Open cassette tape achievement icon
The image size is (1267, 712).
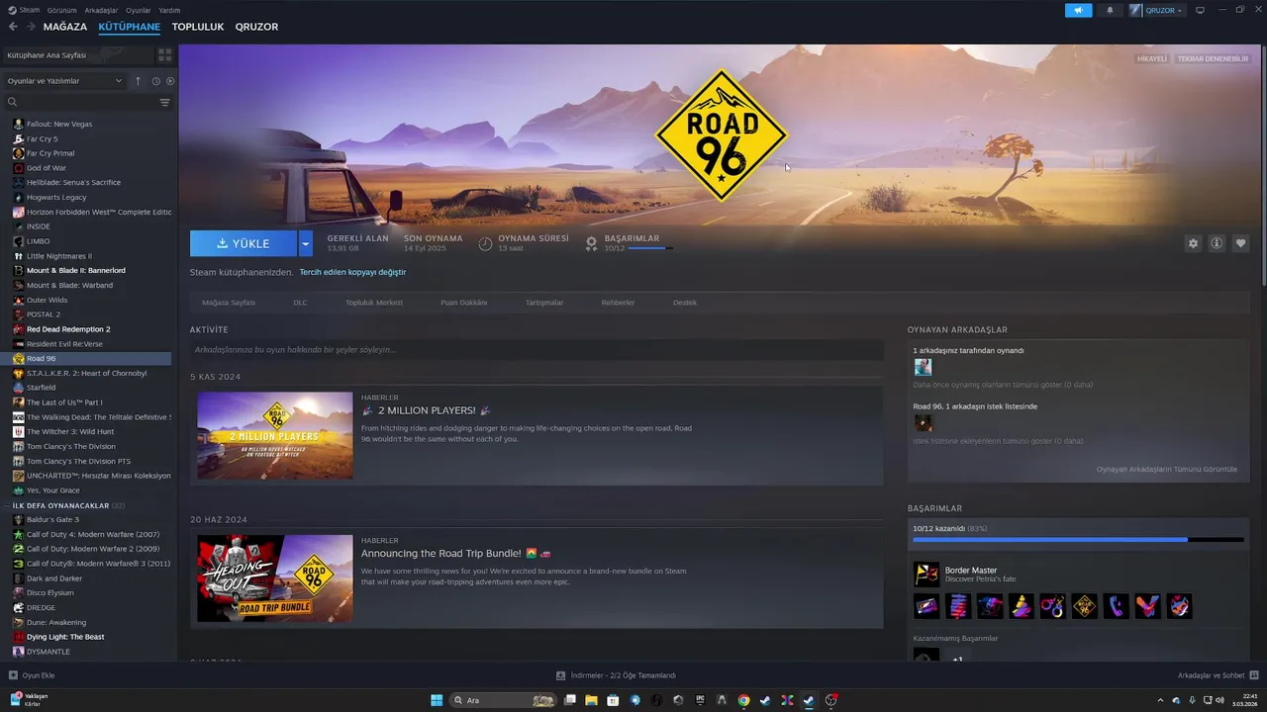tap(926, 606)
